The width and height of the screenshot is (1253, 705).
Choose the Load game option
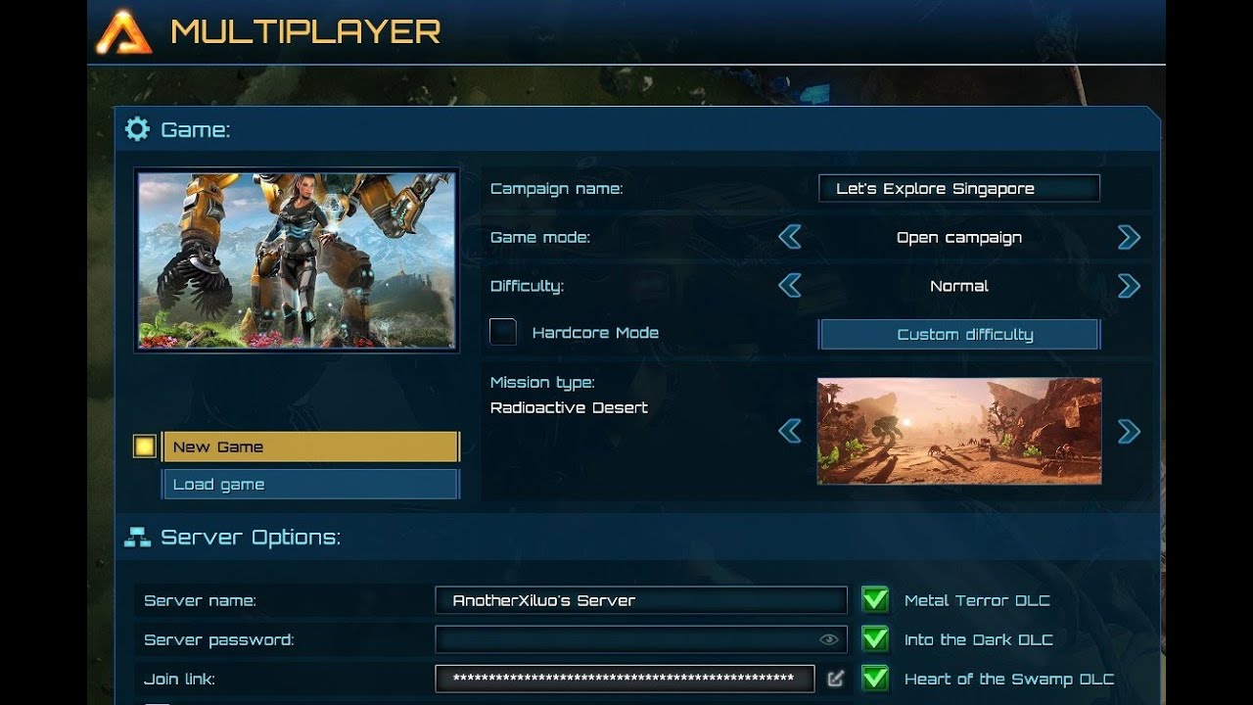310,485
